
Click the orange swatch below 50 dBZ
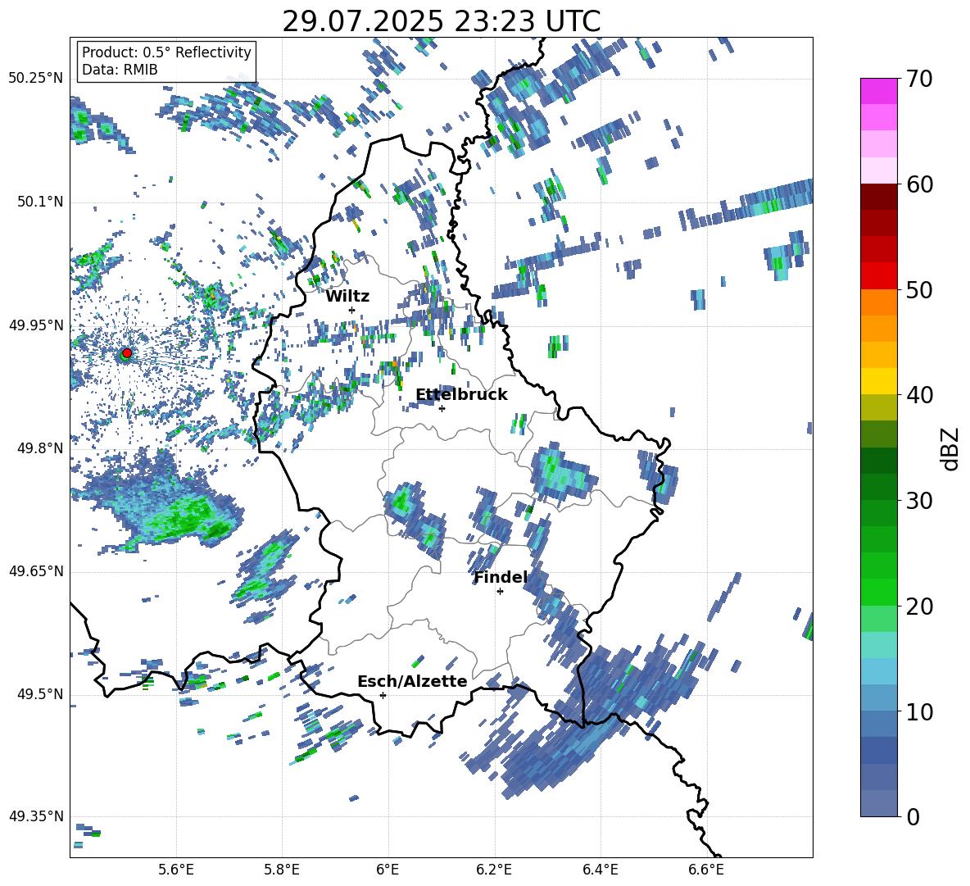[x=878, y=302]
